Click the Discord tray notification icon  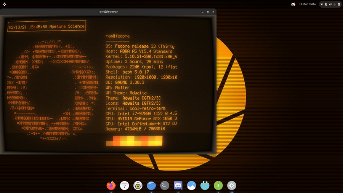click(x=293, y=4)
